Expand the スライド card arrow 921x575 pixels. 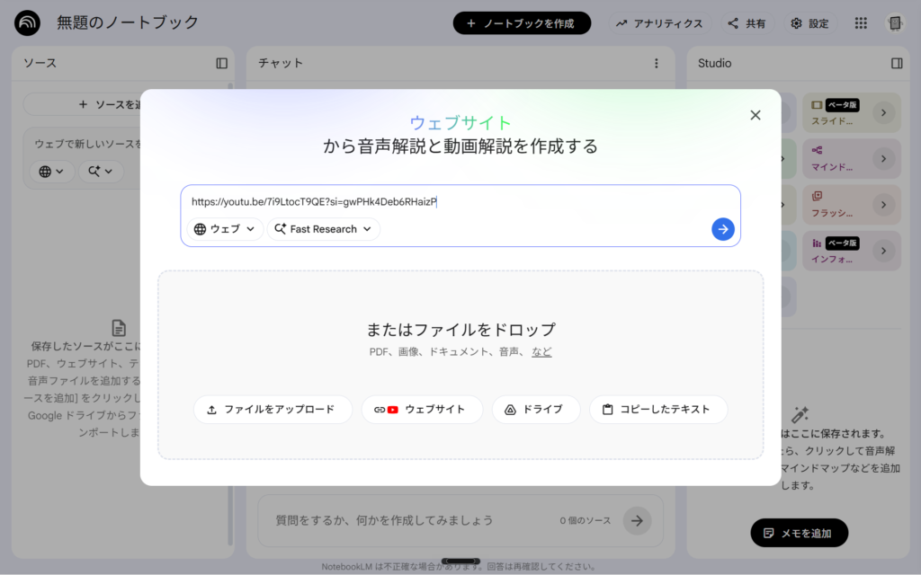point(883,112)
